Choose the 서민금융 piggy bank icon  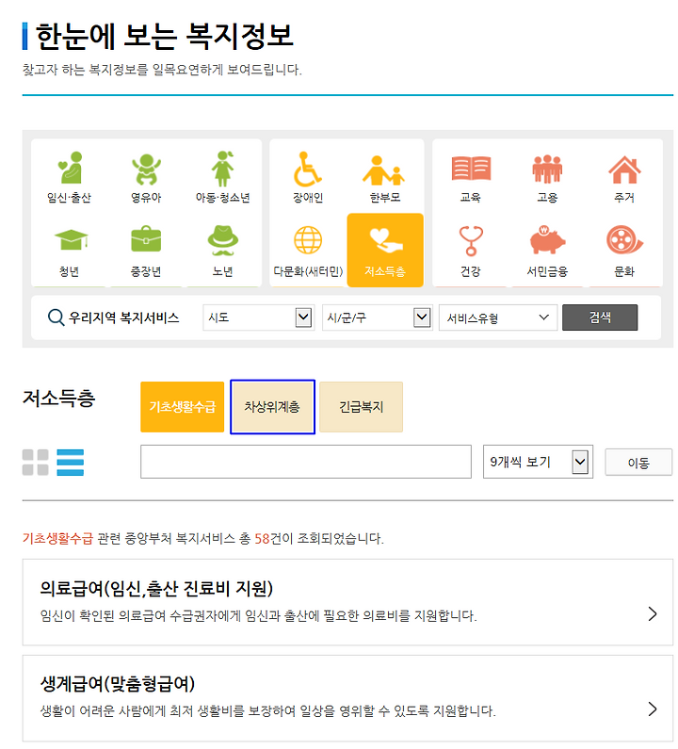click(x=547, y=240)
